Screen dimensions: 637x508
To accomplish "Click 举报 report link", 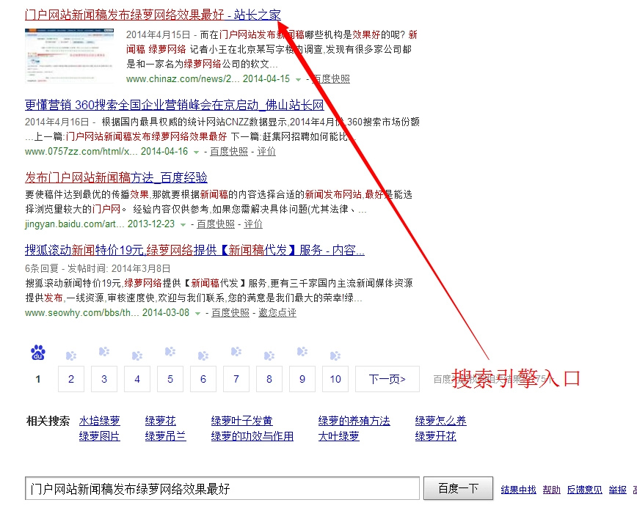I will (x=617, y=490).
